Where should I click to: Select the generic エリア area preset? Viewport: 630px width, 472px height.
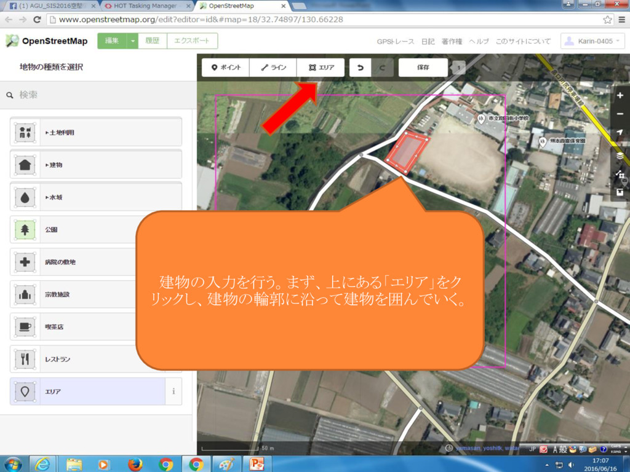(x=87, y=391)
